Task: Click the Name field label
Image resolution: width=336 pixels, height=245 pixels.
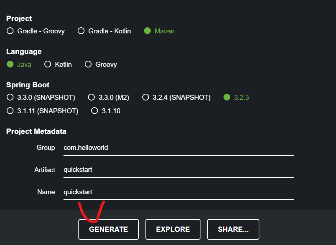Action: click(46, 192)
